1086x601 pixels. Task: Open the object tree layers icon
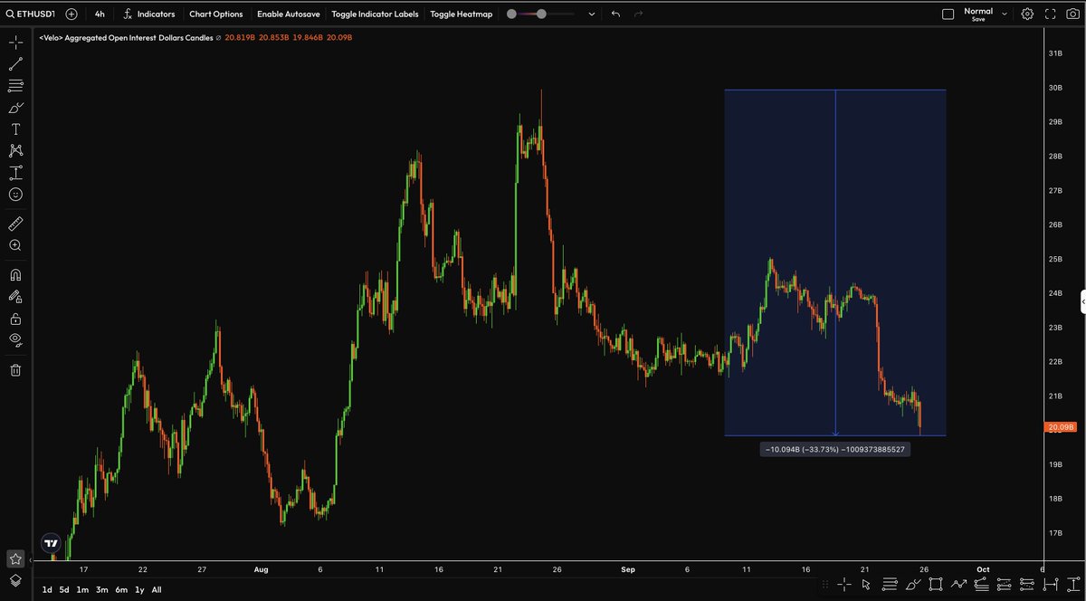(x=15, y=580)
